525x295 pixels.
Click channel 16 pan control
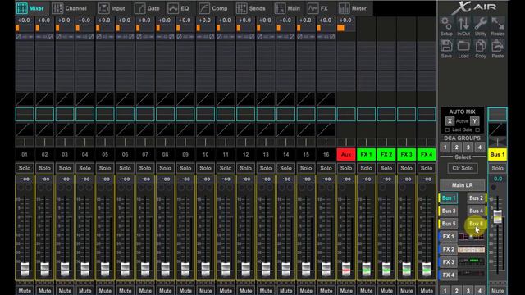[x=326, y=142]
